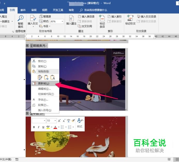Open the 开发工具 tab
This screenshot has height=162, width=179.
(58, 10)
